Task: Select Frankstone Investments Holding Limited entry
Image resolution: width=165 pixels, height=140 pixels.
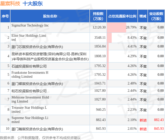Action: pos(30,74)
